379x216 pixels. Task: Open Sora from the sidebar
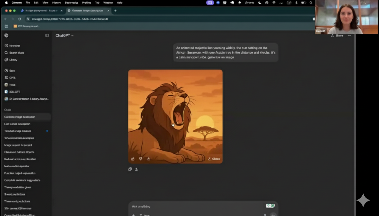click(x=10, y=71)
